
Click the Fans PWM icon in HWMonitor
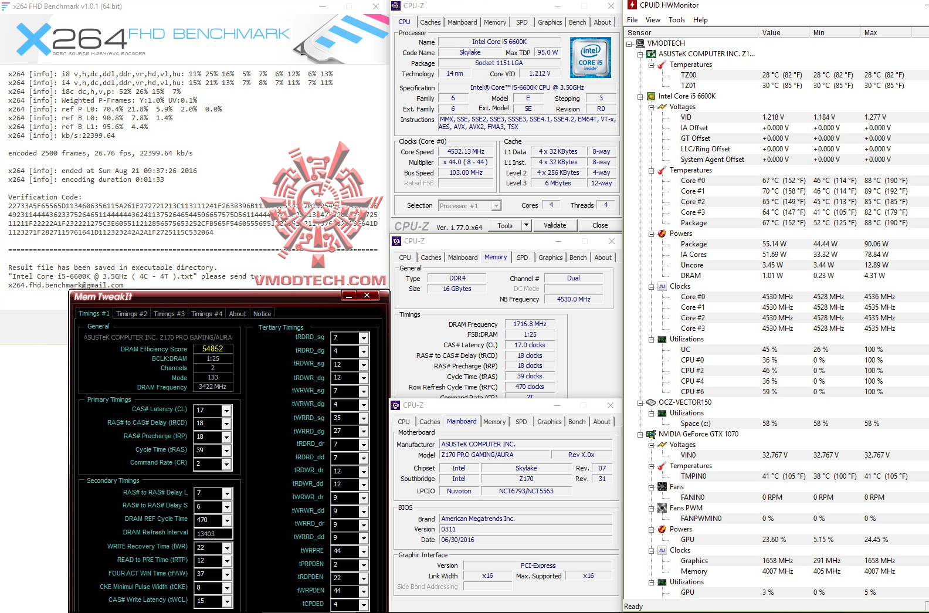click(662, 508)
